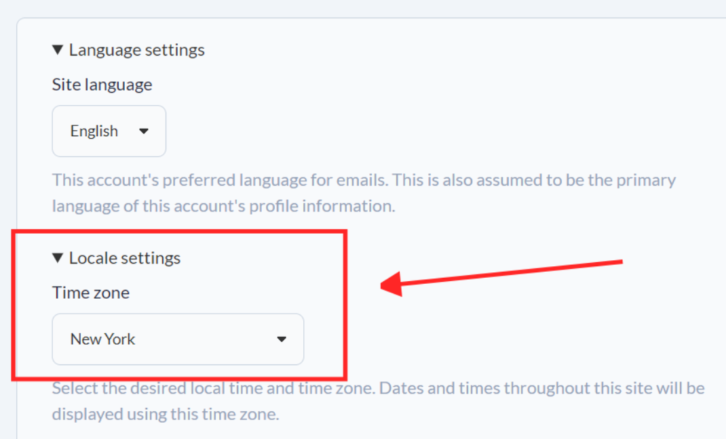Collapse the Locale settings disclosure triangle
The width and height of the screenshot is (726, 439).
[58, 258]
